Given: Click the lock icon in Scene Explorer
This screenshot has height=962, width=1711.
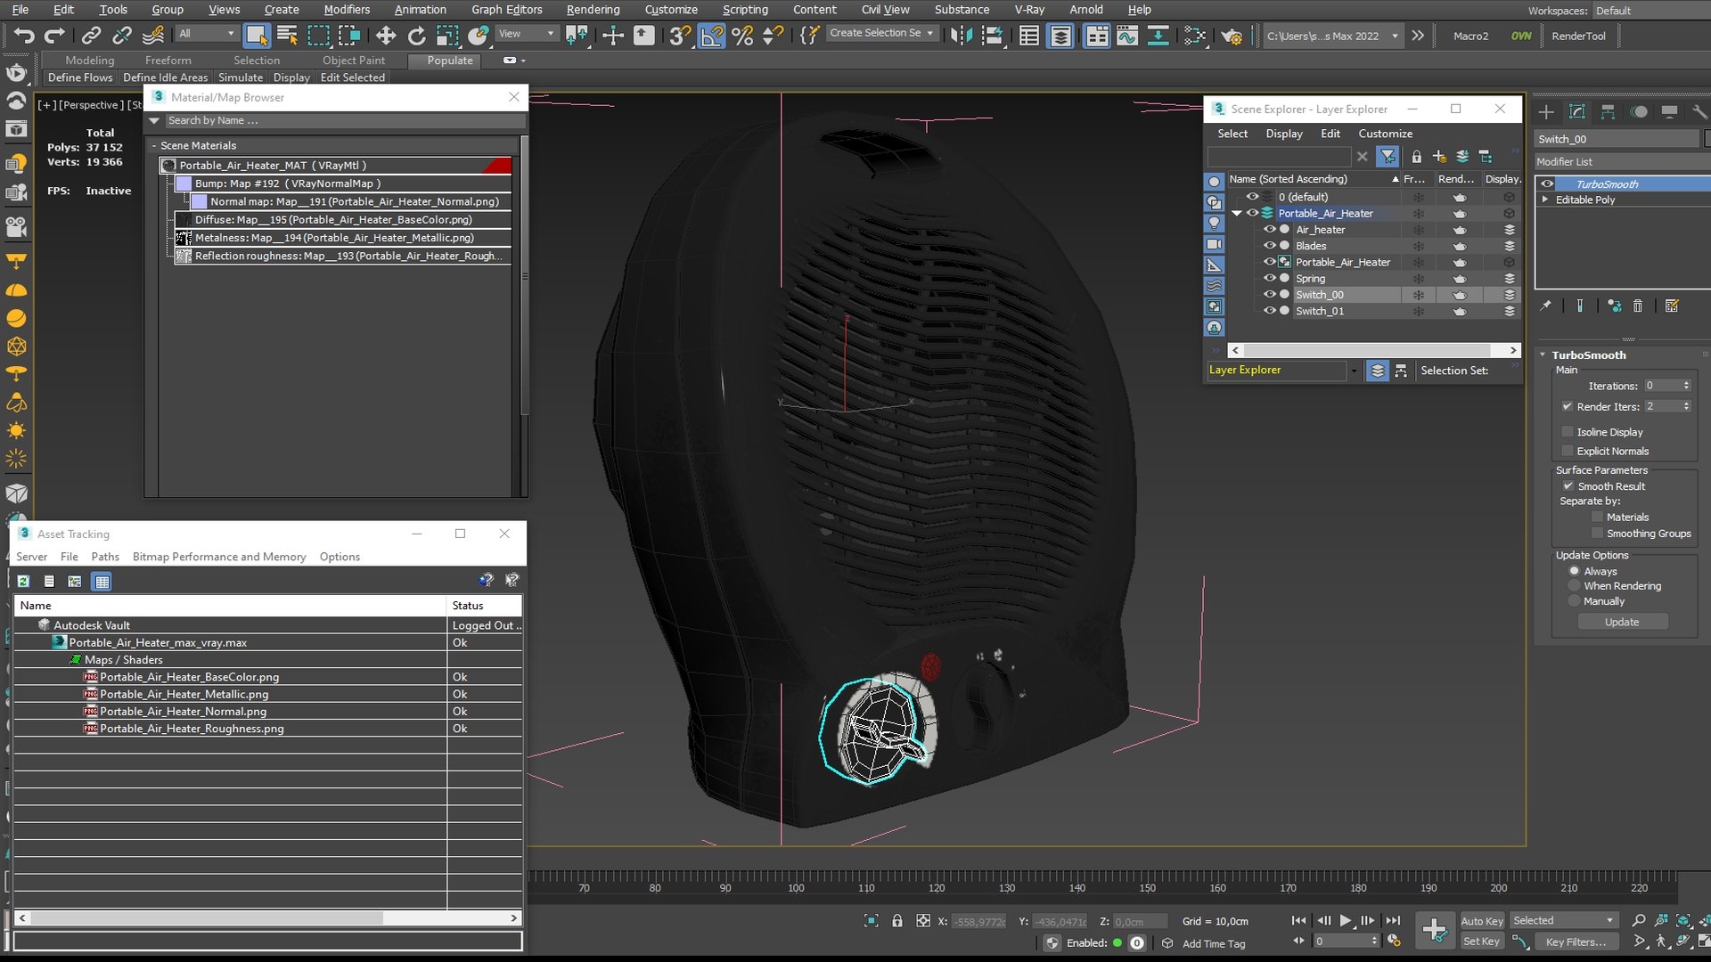Looking at the screenshot, I should 1416,157.
